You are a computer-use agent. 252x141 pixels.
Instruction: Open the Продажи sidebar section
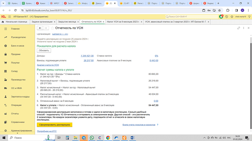[x=16, y=54]
